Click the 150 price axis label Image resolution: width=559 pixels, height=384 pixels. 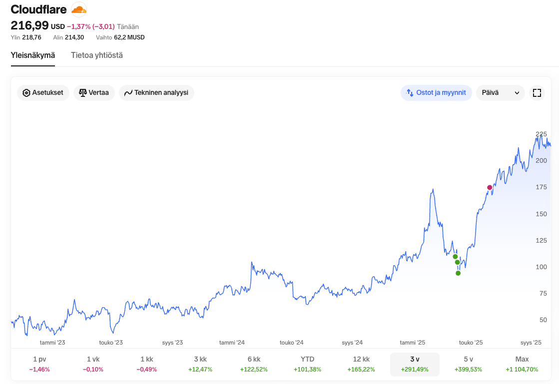click(541, 214)
